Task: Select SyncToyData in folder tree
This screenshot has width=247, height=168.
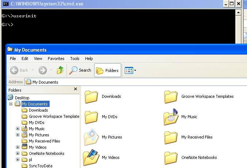Action: click(x=40, y=166)
